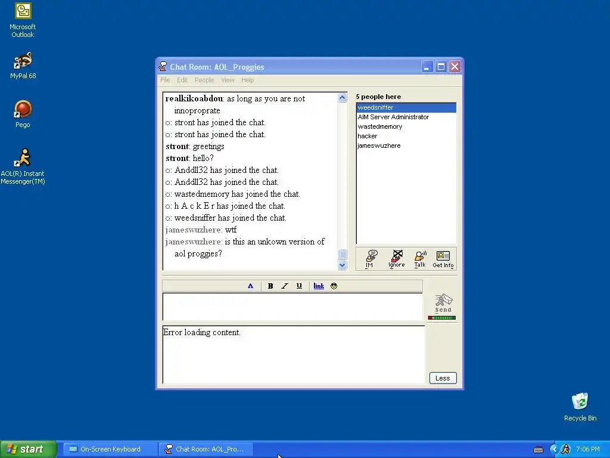610x458 pixels.
Task: Click the chat window title bar icon
Action: pyautogui.click(x=163, y=67)
